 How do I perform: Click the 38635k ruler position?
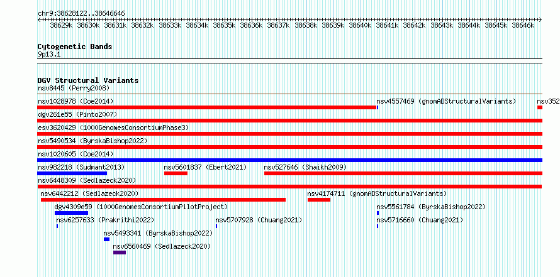point(224,25)
